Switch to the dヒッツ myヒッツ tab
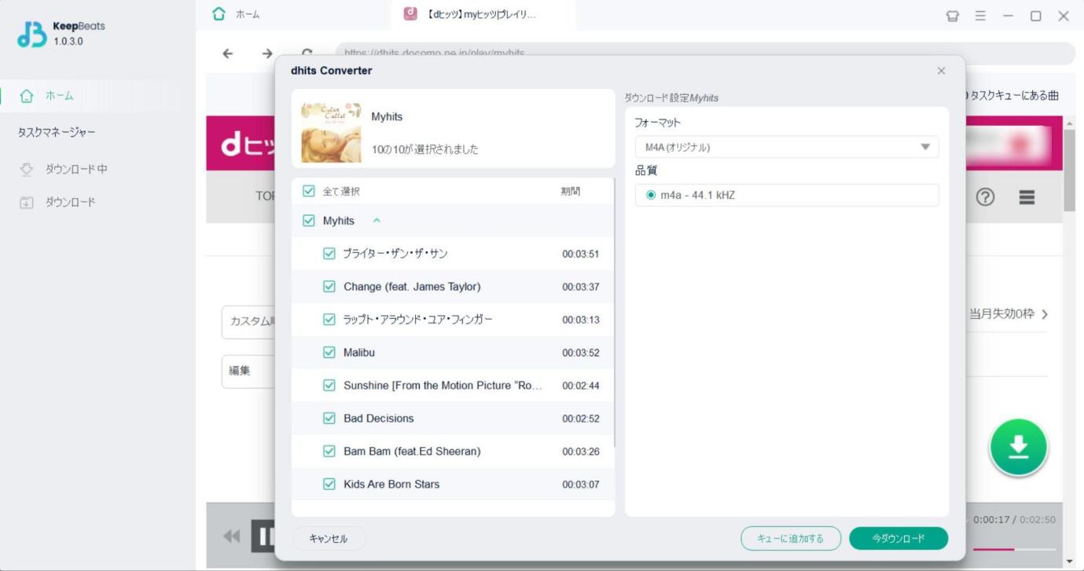Viewport: 1084px width, 571px height. pos(483,14)
